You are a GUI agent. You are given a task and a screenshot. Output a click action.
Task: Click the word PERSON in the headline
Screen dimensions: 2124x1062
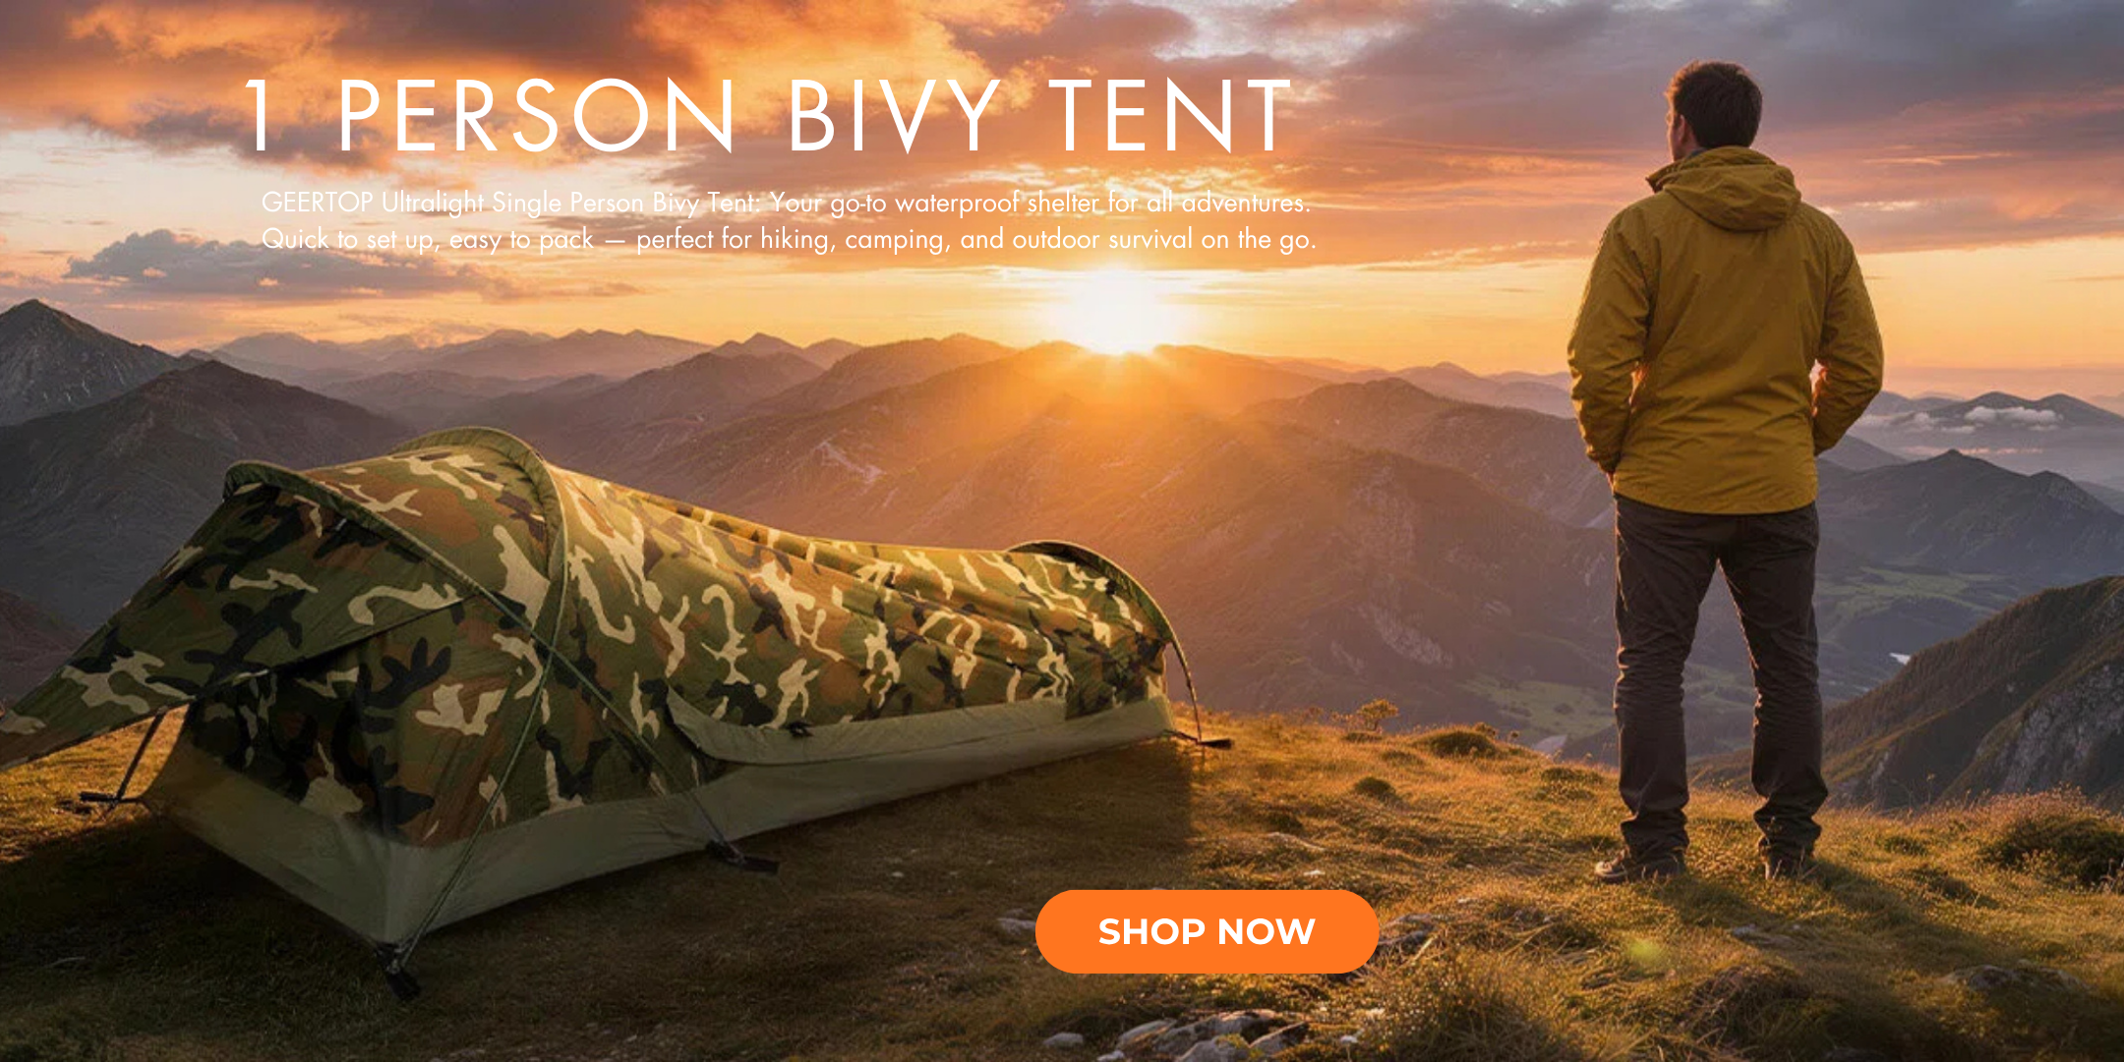537,116
